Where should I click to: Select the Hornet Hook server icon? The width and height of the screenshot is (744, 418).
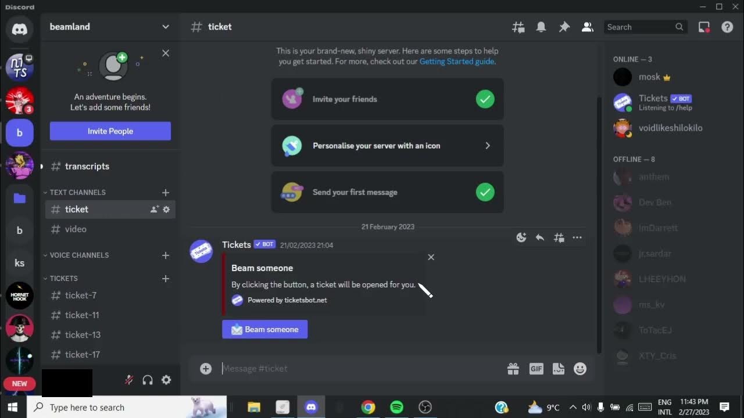[x=20, y=296]
